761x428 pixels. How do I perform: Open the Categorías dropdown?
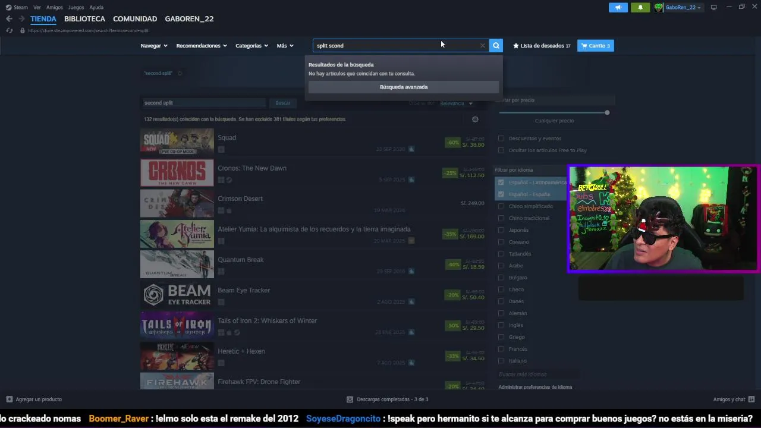(x=251, y=46)
